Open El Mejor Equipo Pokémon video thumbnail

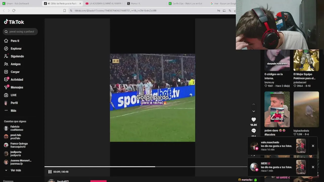pyautogui.click(x=306, y=60)
